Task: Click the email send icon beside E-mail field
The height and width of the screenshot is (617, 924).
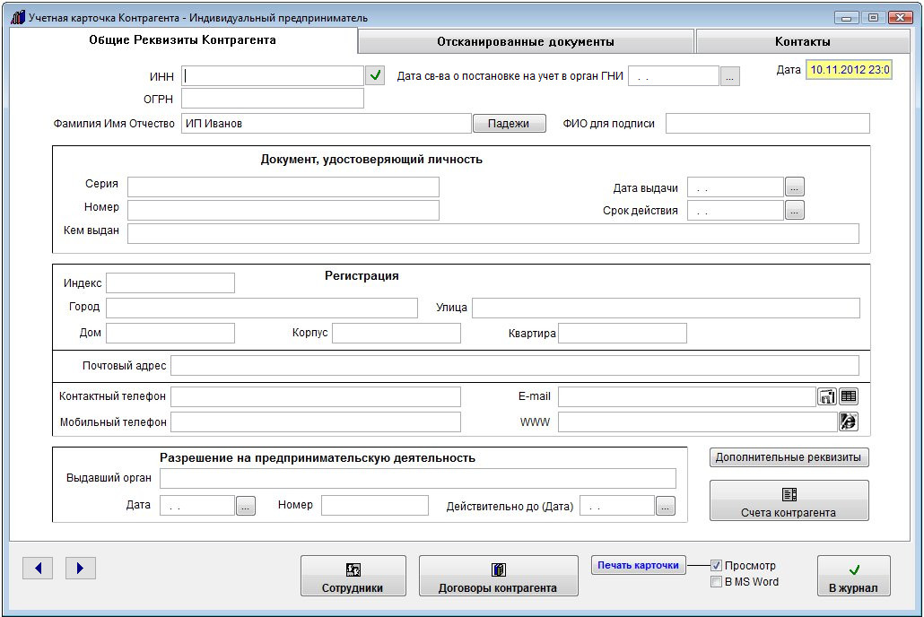Action: click(x=826, y=396)
